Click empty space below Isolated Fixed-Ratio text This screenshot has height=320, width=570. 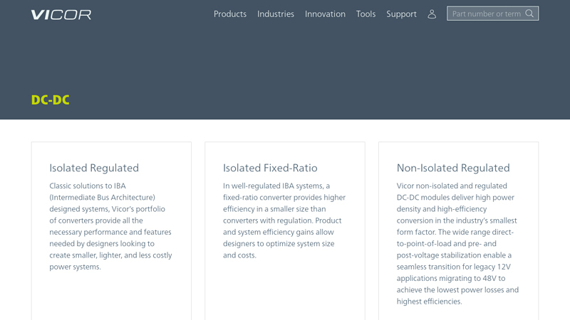pos(284,288)
